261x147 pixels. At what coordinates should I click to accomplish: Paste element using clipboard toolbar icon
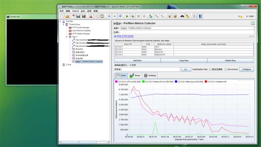(102, 16)
